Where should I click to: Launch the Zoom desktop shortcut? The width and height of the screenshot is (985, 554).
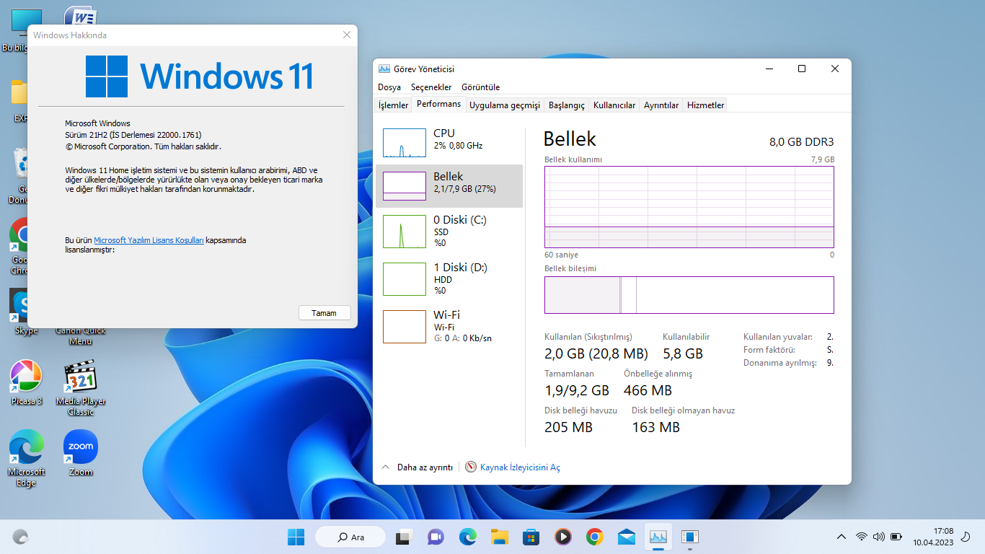81,453
